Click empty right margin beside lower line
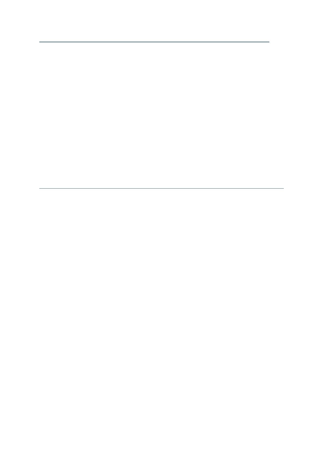The height and width of the screenshot is (459, 325). pyautogui.click(x=304, y=188)
